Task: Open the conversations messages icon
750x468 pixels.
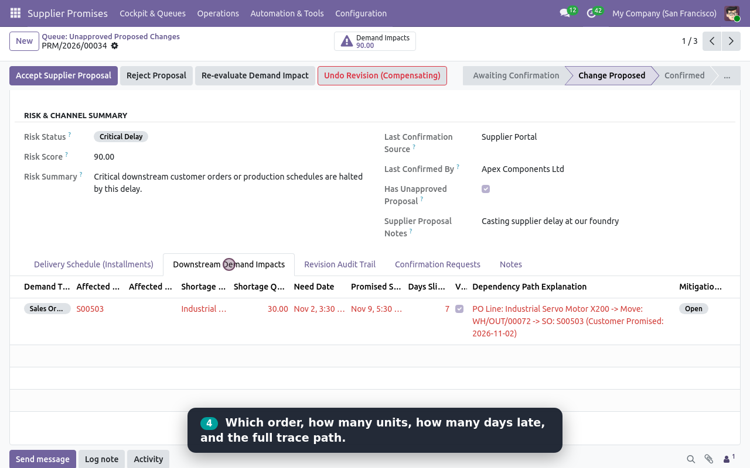Action: pyautogui.click(x=565, y=13)
